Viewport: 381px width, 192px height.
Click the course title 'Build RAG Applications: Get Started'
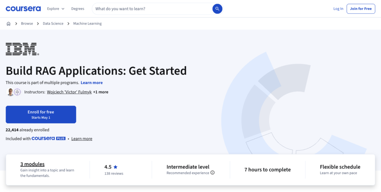point(96,71)
